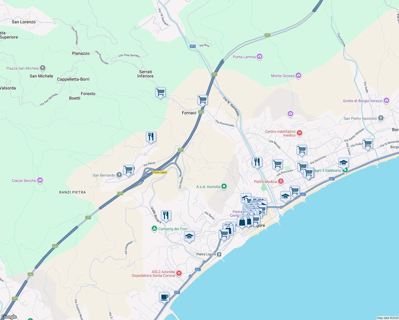
Task: Select the Monte Grosso attraction marker
Action: click(298, 75)
